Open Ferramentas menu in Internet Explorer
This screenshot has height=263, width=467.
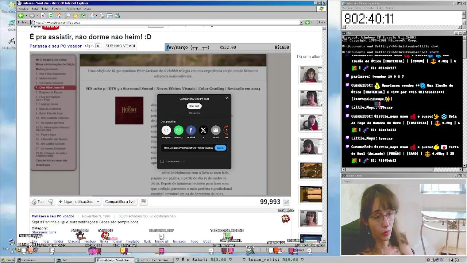[x=73, y=9]
